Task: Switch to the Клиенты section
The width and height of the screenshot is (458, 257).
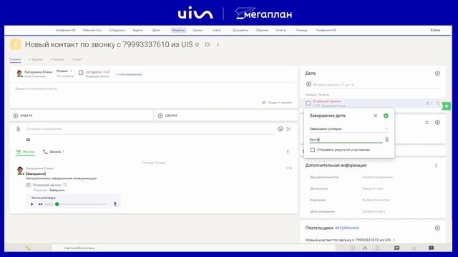Action: tap(178, 30)
